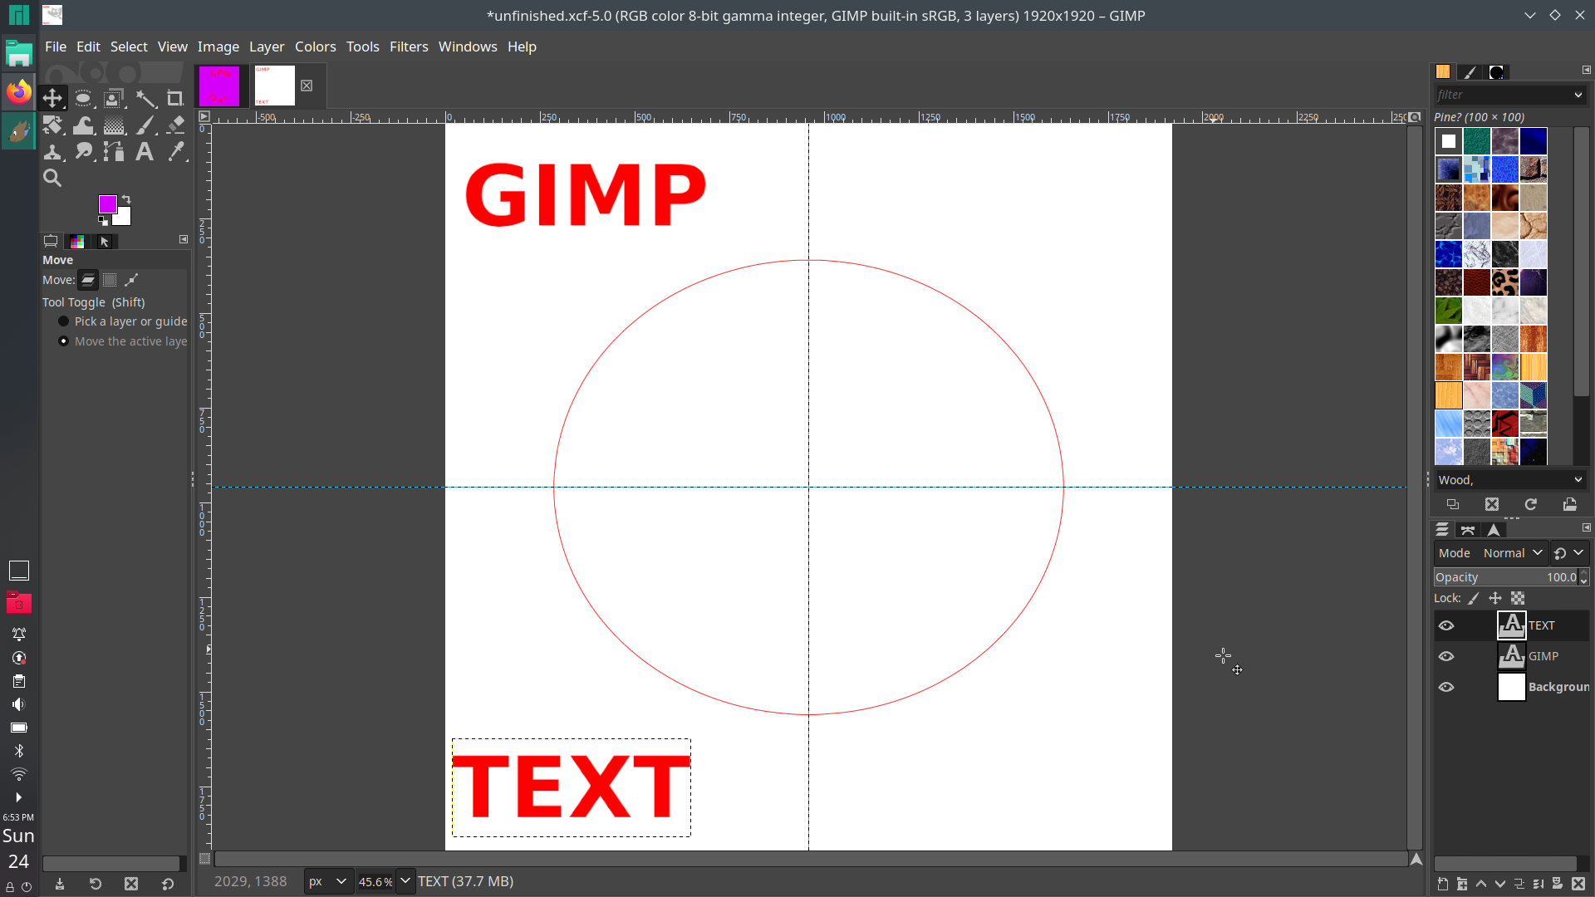Duplicate the active layer
Viewport: 1595px width, 897px height.
pyautogui.click(x=1519, y=885)
